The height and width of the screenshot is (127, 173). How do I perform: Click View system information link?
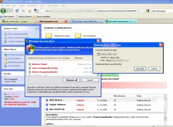point(18,34)
